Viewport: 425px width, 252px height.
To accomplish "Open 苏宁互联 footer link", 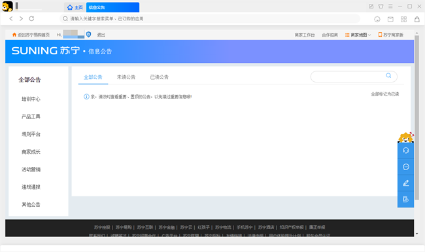I will [145, 227].
